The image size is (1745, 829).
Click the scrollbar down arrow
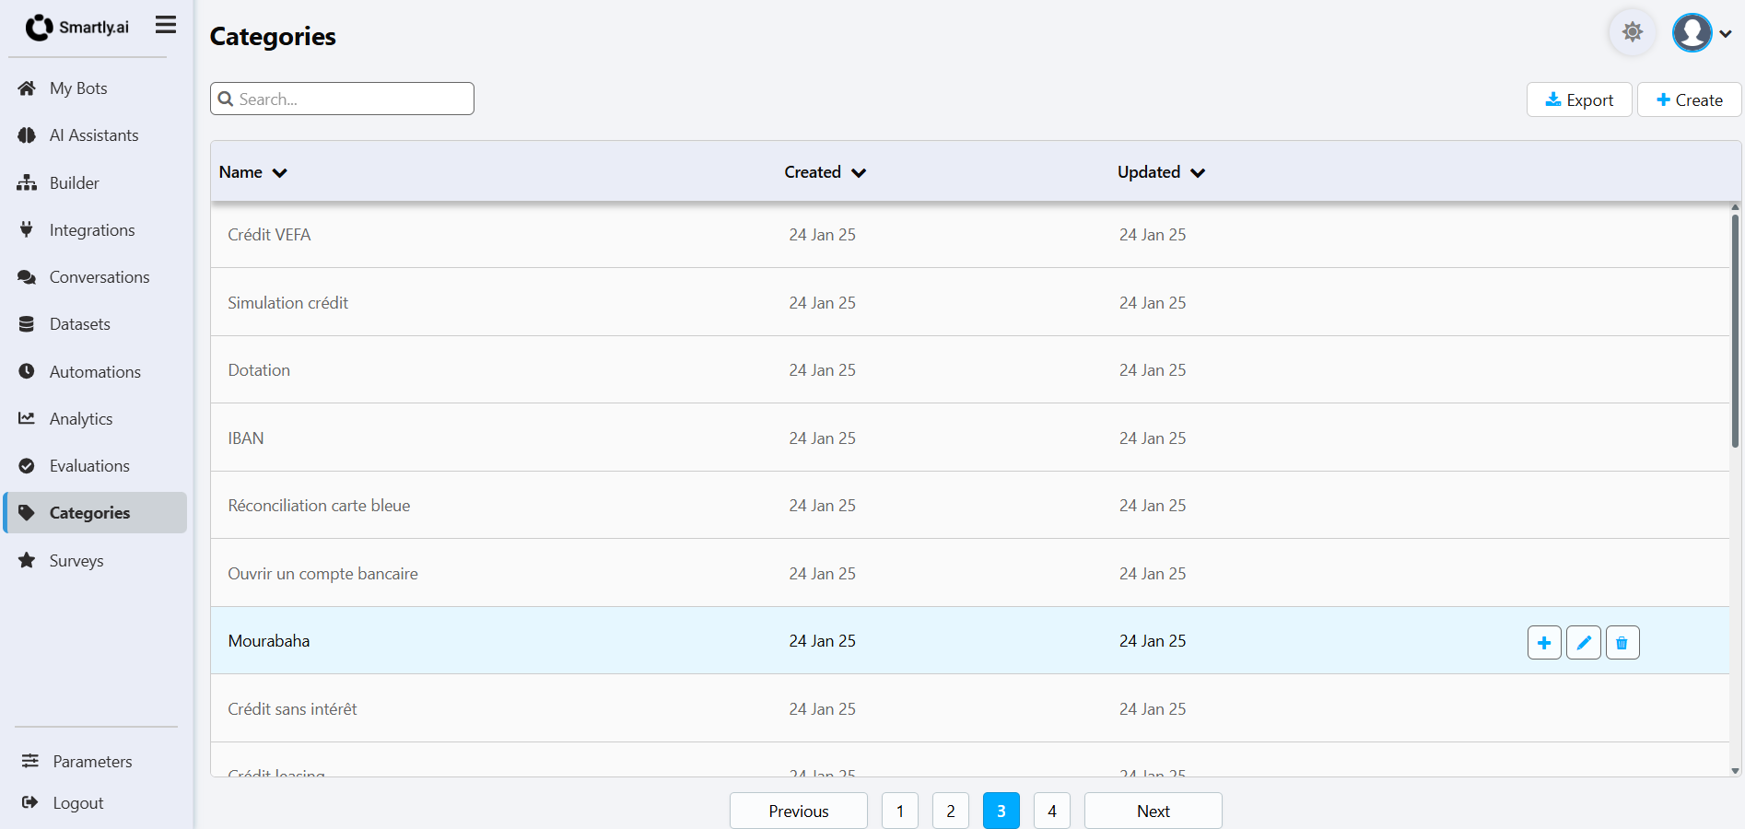pyautogui.click(x=1735, y=771)
